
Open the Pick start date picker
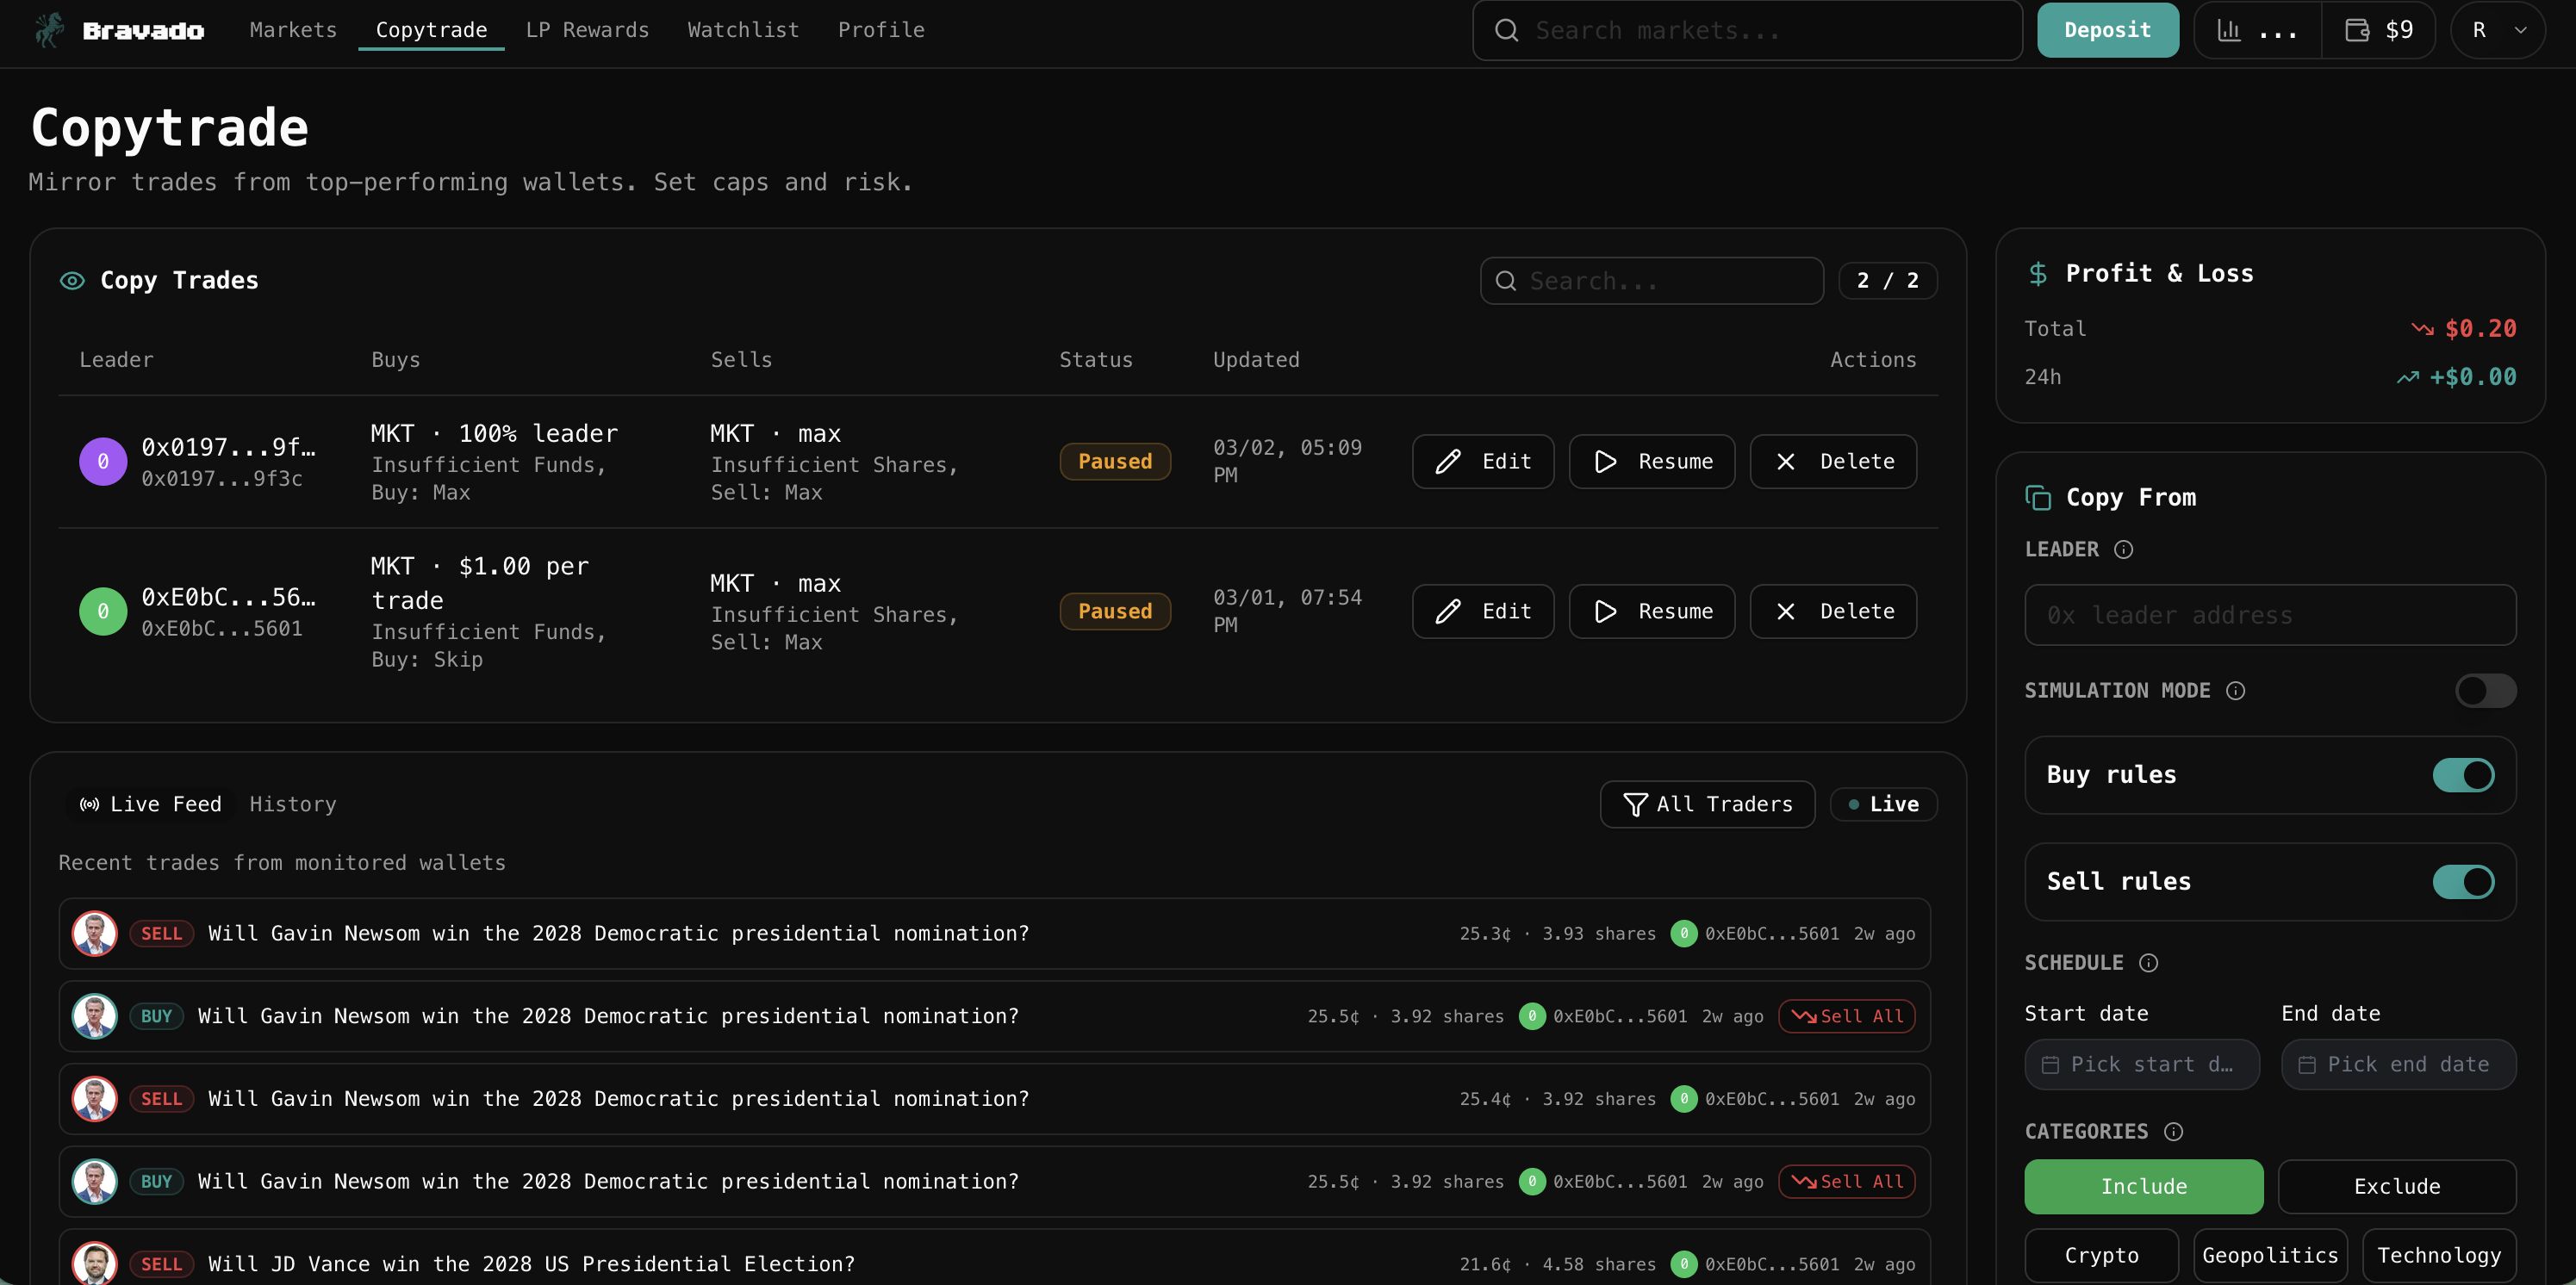point(2141,1064)
